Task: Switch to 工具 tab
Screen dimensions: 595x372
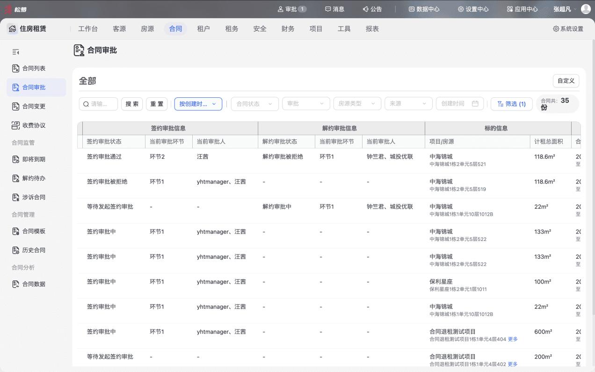Action: (x=344, y=29)
